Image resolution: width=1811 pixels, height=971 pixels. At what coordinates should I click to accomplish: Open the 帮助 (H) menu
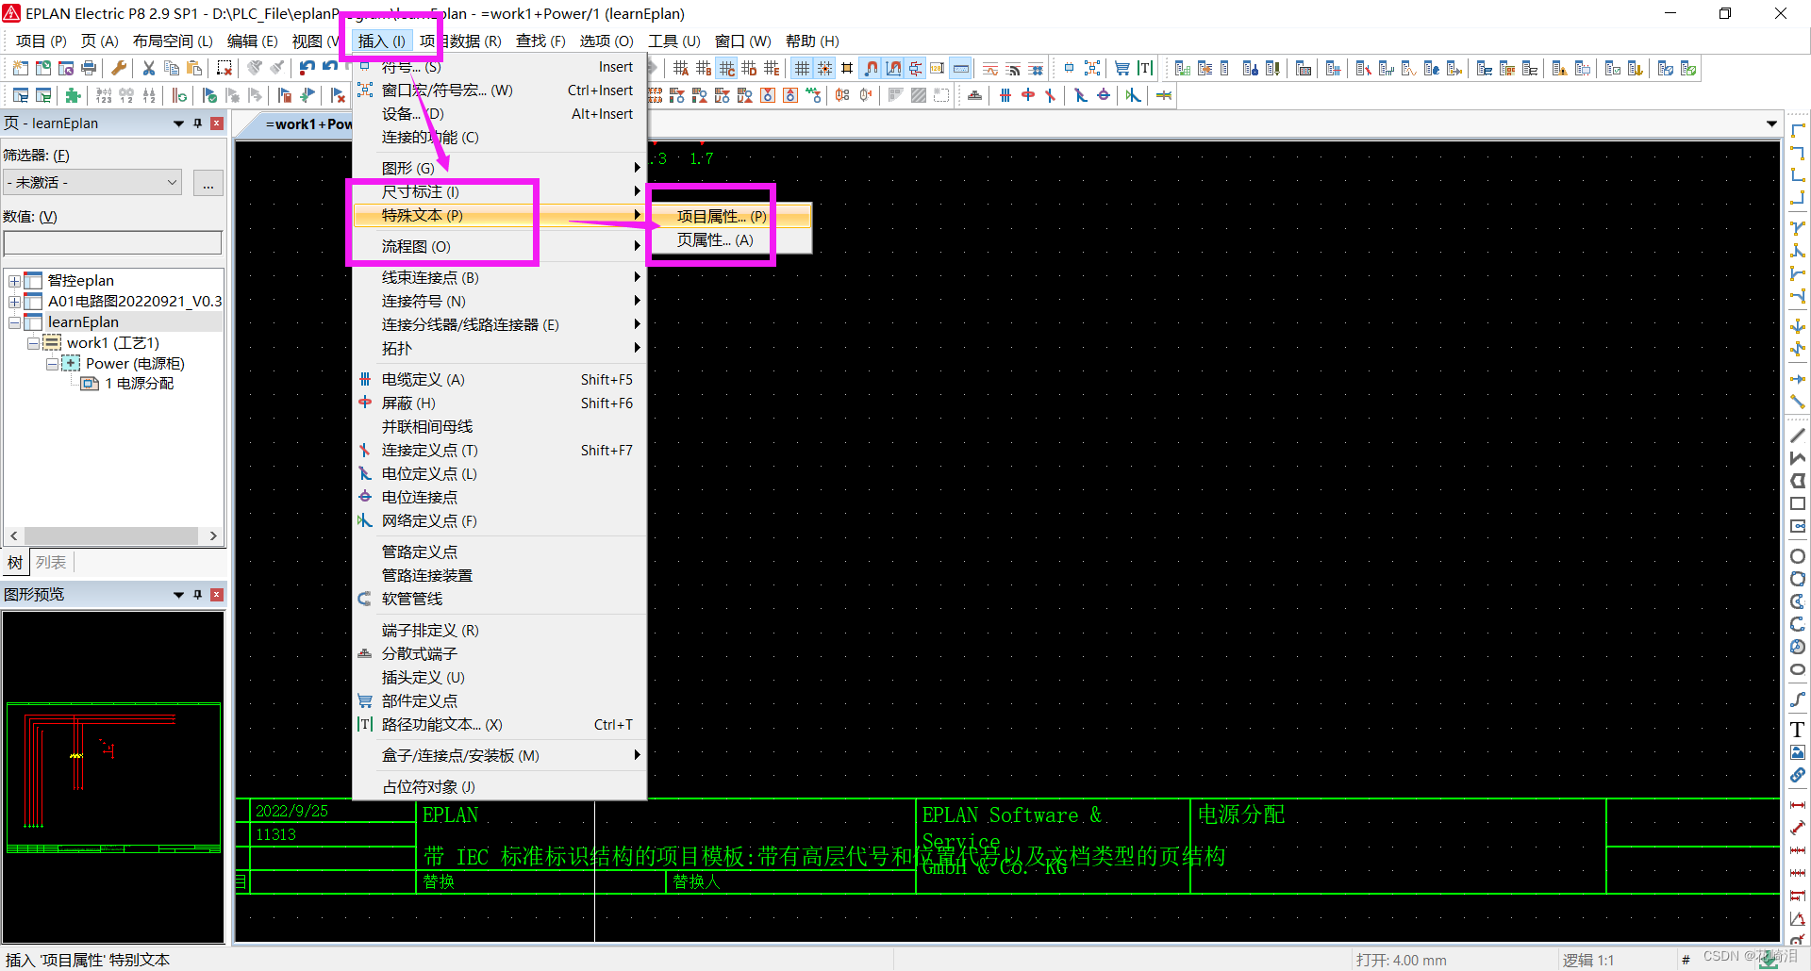click(811, 41)
